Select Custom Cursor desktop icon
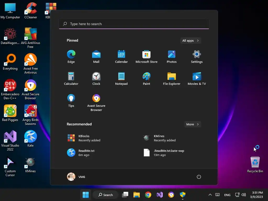This screenshot has height=201, width=268. (x=10, y=166)
